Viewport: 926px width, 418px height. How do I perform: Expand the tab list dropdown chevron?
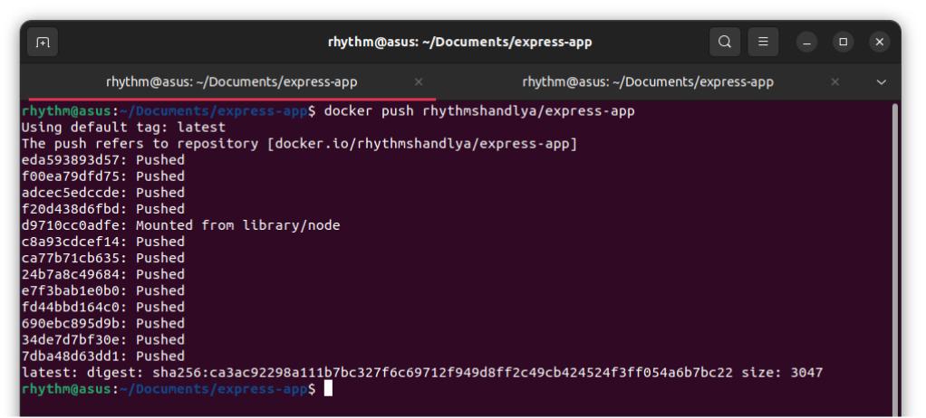(882, 81)
